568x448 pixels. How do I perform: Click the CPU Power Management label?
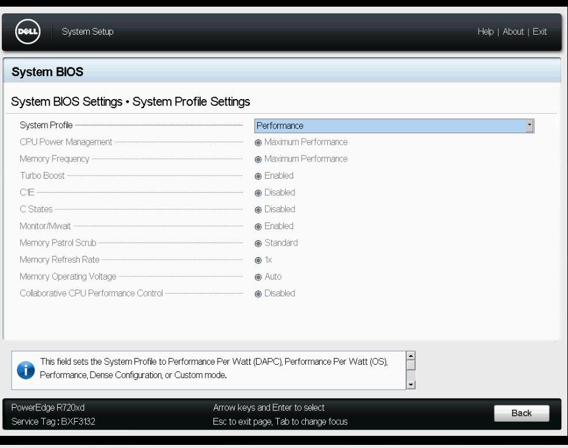[66, 142]
